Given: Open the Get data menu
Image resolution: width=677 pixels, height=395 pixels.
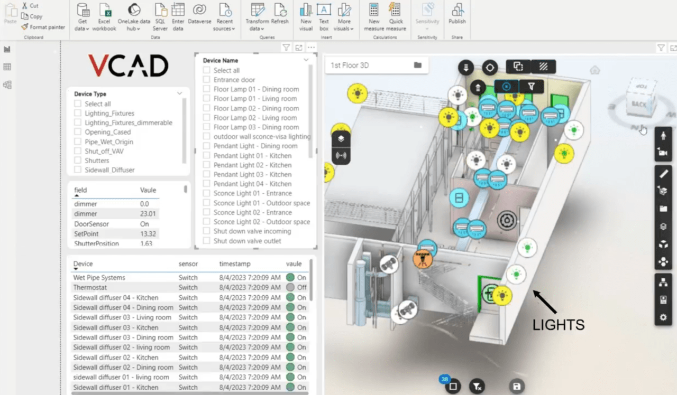Looking at the screenshot, I should click(x=83, y=16).
